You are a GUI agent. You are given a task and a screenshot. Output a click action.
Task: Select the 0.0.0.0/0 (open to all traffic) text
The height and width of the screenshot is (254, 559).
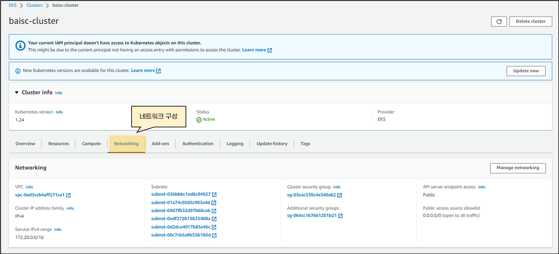[451, 215]
